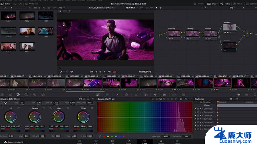This screenshot has height=144, width=257.
Task: Open the Magic Mask palette
Action: pos(145,95)
